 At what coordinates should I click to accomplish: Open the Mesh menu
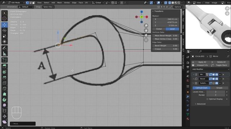pyautogui.click(x=59, y=3)
